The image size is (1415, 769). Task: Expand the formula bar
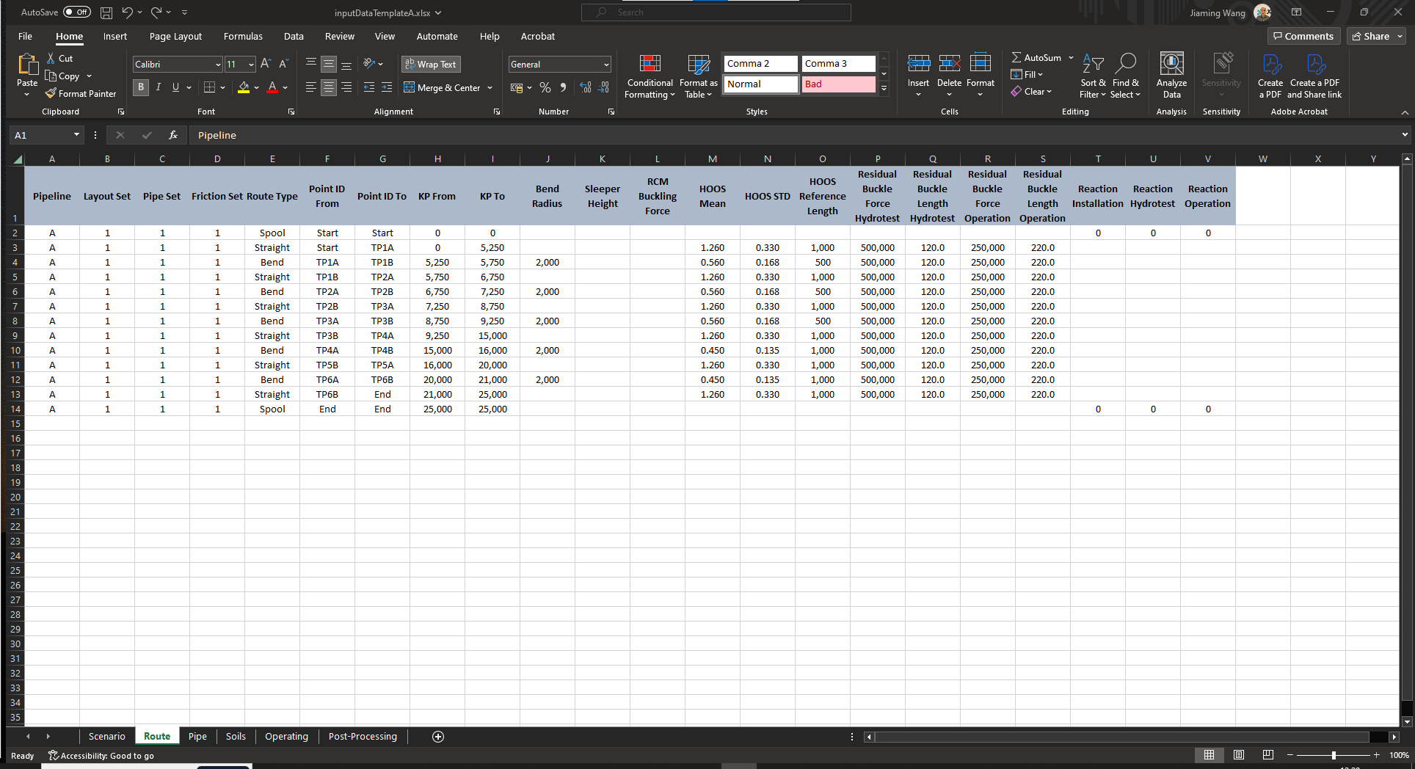tap(1405, 135)
